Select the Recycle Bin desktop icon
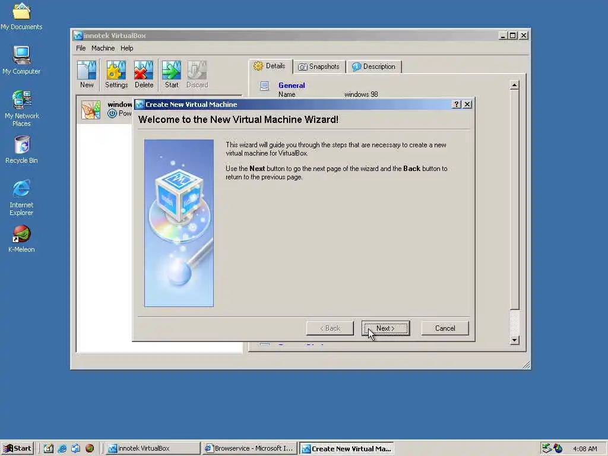Viewport: 608px width, 456px height. (21, 150)
